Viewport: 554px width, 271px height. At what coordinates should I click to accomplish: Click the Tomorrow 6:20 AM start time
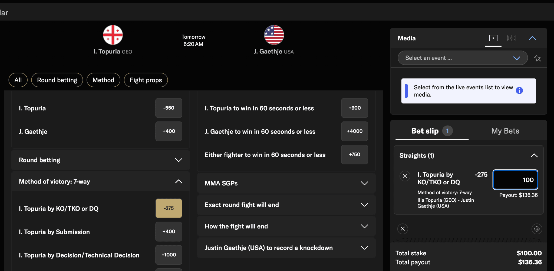pyautogui.click(x=193, y=40)
